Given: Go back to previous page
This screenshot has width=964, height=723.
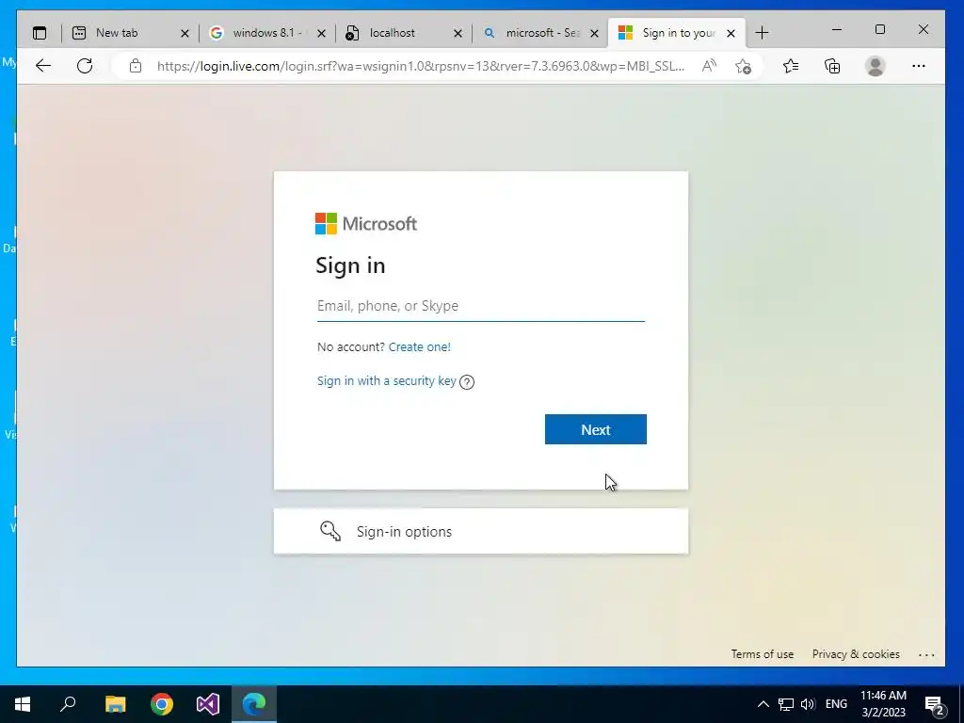Looking at the screenshot, I should point(43,66).
